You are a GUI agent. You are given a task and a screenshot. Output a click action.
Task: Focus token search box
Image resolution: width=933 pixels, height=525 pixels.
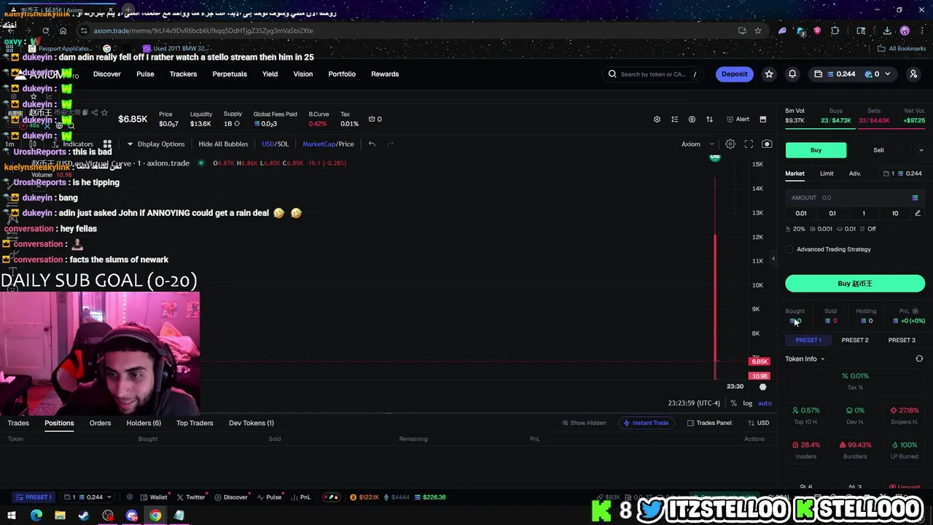point(652,74)
